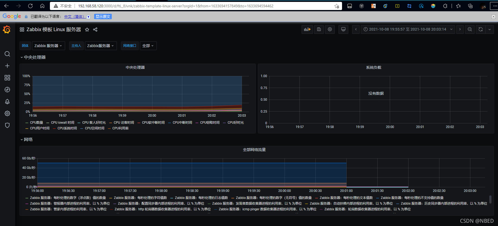Click 没有数据 message in 系统负载 panel
498x226 pixels.
tap(376, 93)
